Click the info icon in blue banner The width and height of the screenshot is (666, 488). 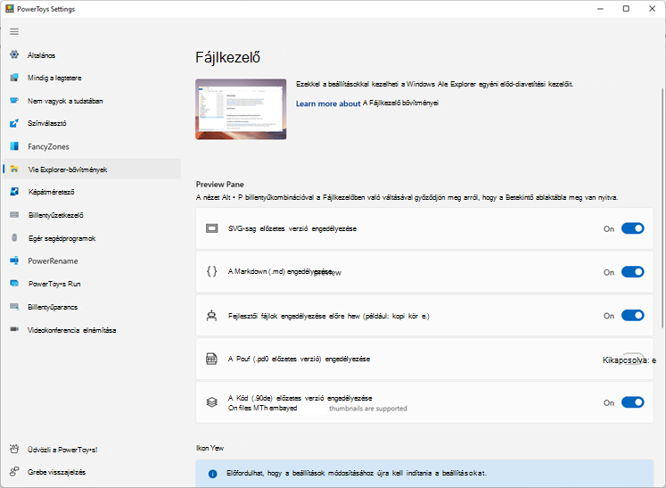[213, 474]
